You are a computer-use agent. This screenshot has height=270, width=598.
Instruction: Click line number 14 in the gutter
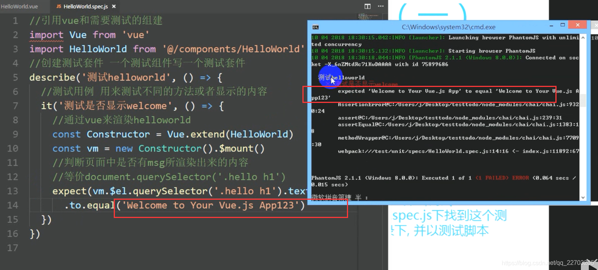tap(13, 205)
